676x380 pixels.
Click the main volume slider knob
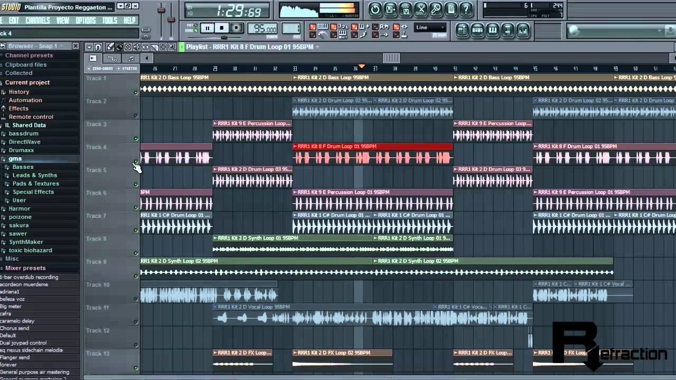pos(161,11)
